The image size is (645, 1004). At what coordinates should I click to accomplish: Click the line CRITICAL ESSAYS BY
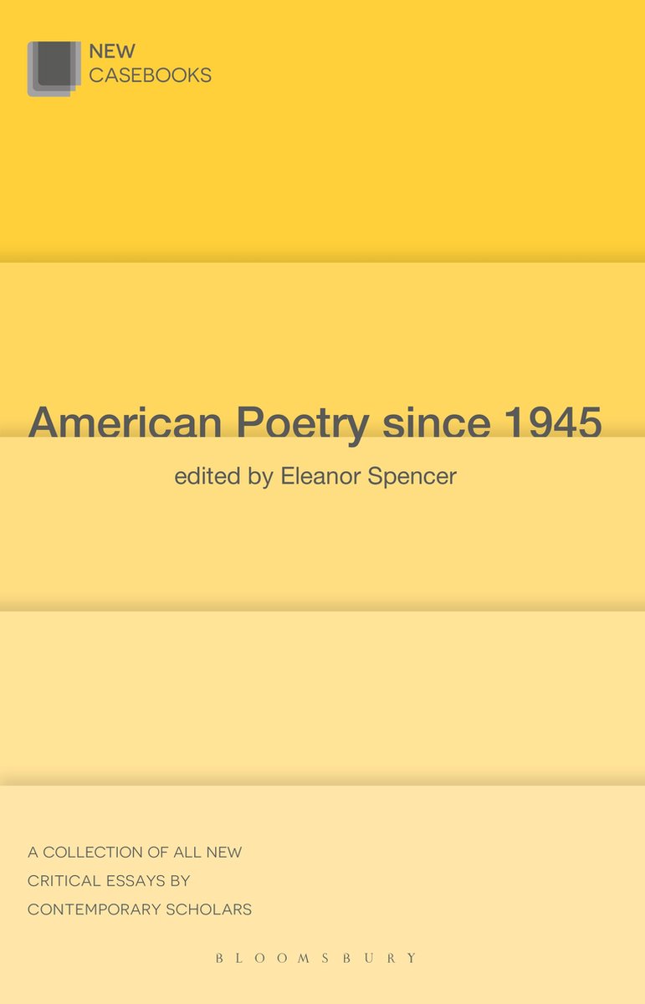tap(109, 881)
